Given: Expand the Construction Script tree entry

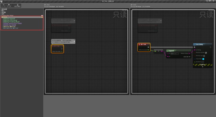Looking at the screenshot, I should click(1, 15).
